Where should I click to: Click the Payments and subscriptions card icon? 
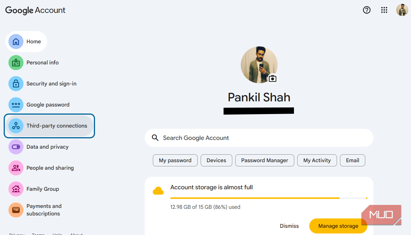(16, 210)
